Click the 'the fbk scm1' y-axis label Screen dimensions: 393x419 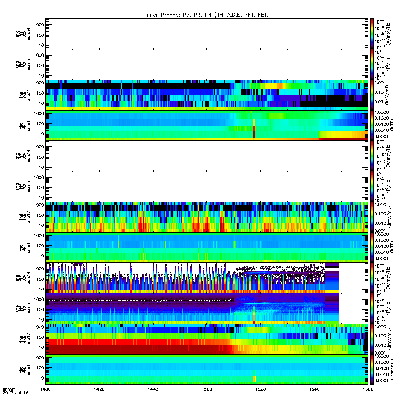[25, 370]
